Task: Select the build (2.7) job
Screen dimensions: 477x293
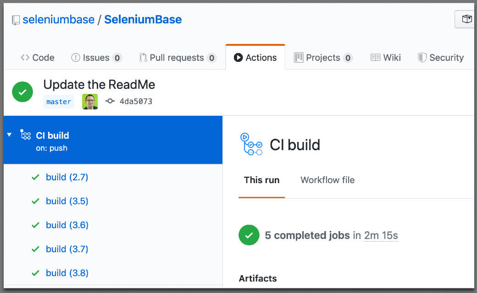Action: click(x=67, y=177)
